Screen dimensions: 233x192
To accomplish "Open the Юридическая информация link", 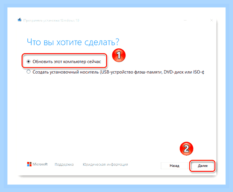I will [x=105, y=164].
